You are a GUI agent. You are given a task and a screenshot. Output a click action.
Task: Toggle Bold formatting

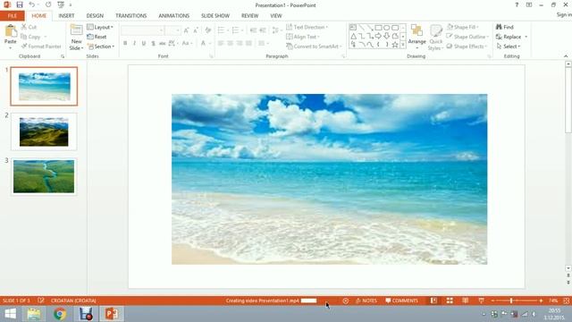click(125, 44)
